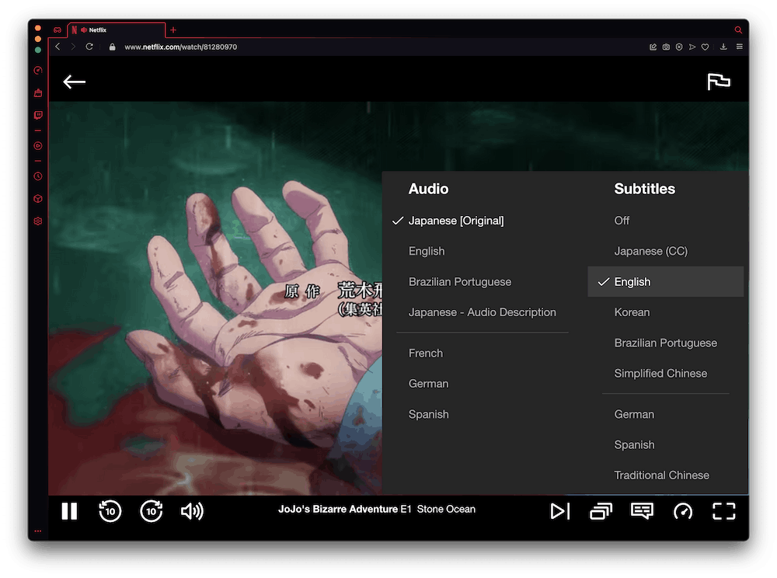Play the next episode
The height and width of the screenshot is (578, 777).
[x=560, y=511]
